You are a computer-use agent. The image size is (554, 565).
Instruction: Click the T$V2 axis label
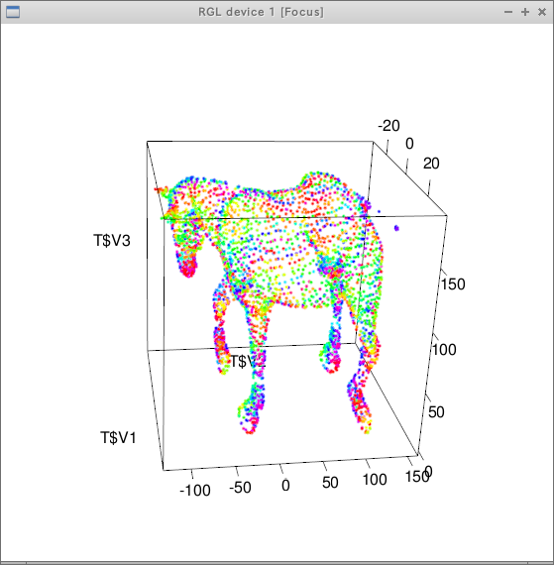coord(248,361)
